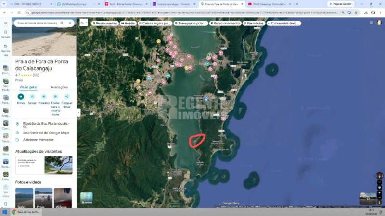This screenshot has height=216, width=385.
Task: Search nearby with Próximo icon
Action: click(44, 99)
